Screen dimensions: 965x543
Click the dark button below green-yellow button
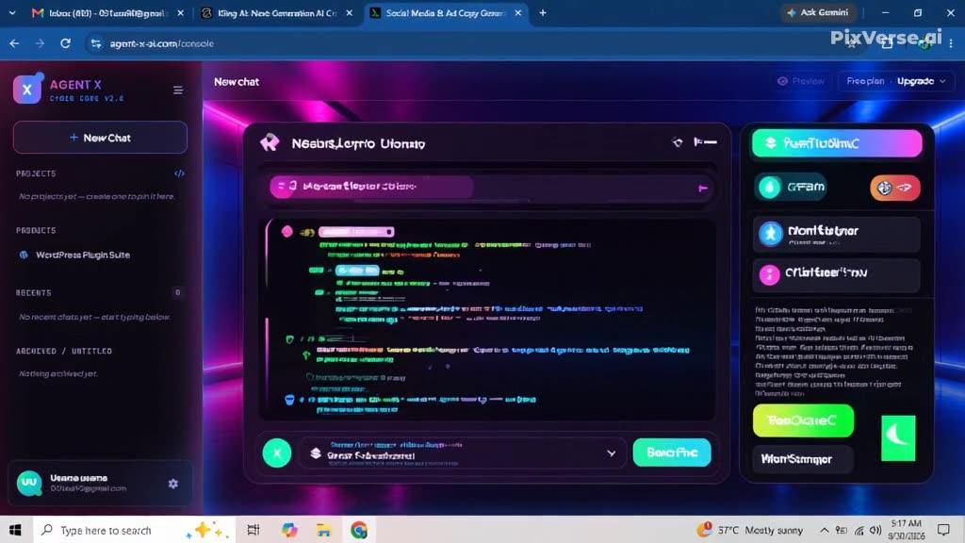click(803, 459)
